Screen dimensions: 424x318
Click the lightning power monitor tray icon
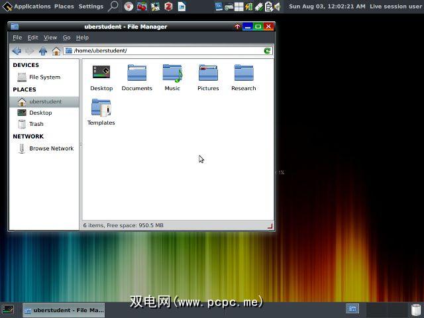click(x=249, y=7)
